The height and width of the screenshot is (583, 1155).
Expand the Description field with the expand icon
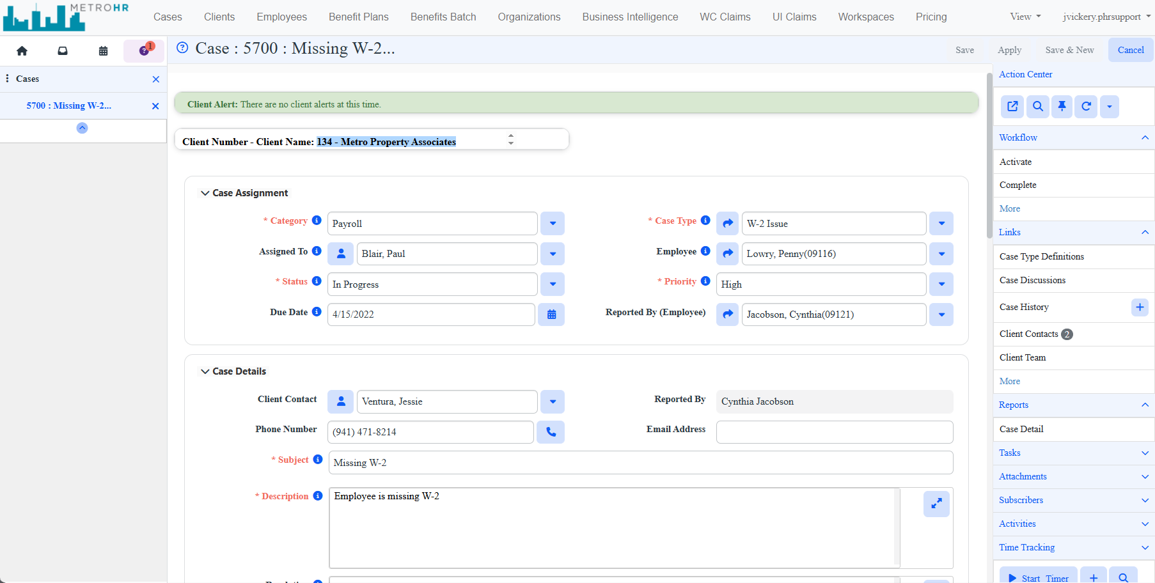(x=936, y=504)
